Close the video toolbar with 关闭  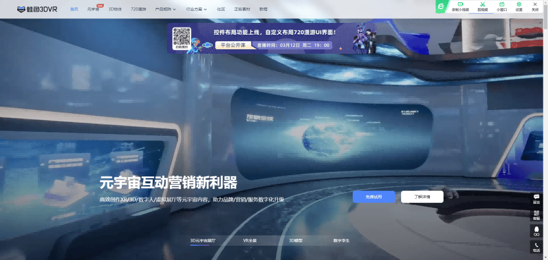point(535,7)
